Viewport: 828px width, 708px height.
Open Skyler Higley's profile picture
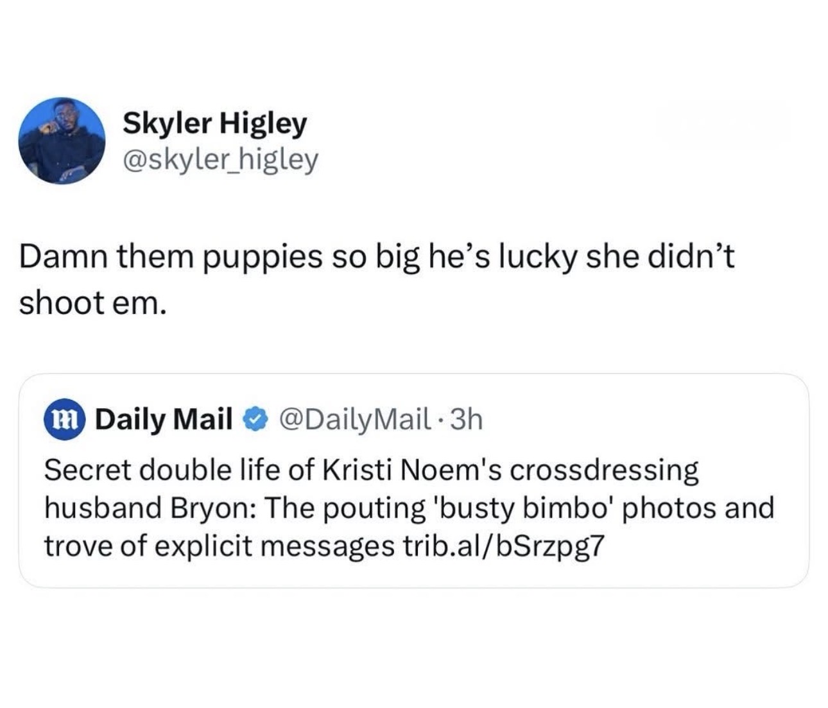62,141
